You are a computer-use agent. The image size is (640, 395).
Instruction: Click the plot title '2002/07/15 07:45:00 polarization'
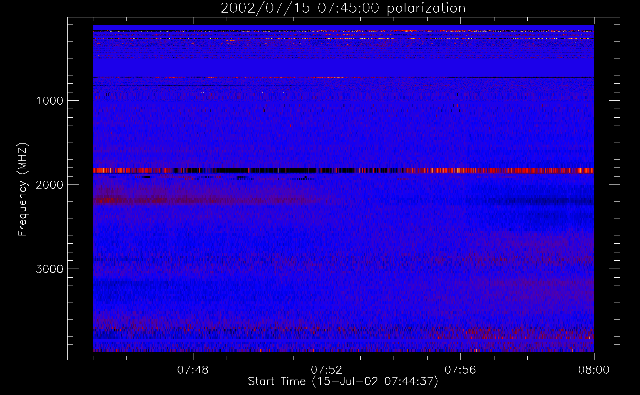point(343,8)
